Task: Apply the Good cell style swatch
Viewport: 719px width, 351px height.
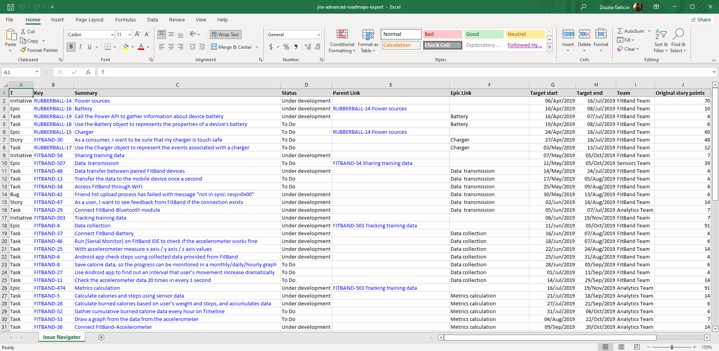Action: click(484, 34)
